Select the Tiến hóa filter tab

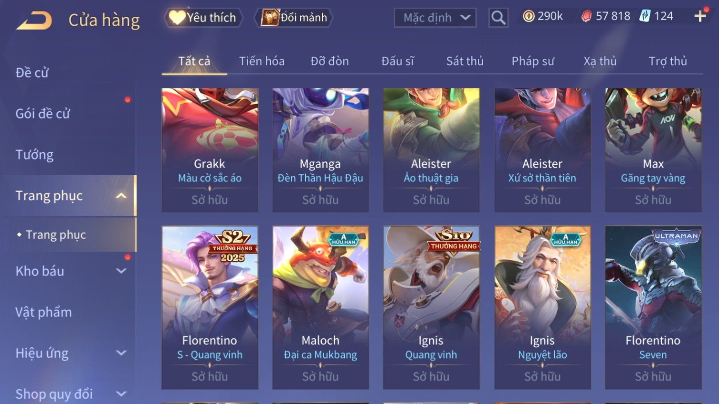click(x=262, y=61)
